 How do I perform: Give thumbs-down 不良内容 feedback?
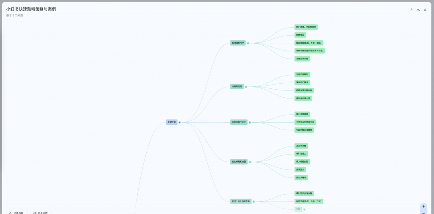41,213
